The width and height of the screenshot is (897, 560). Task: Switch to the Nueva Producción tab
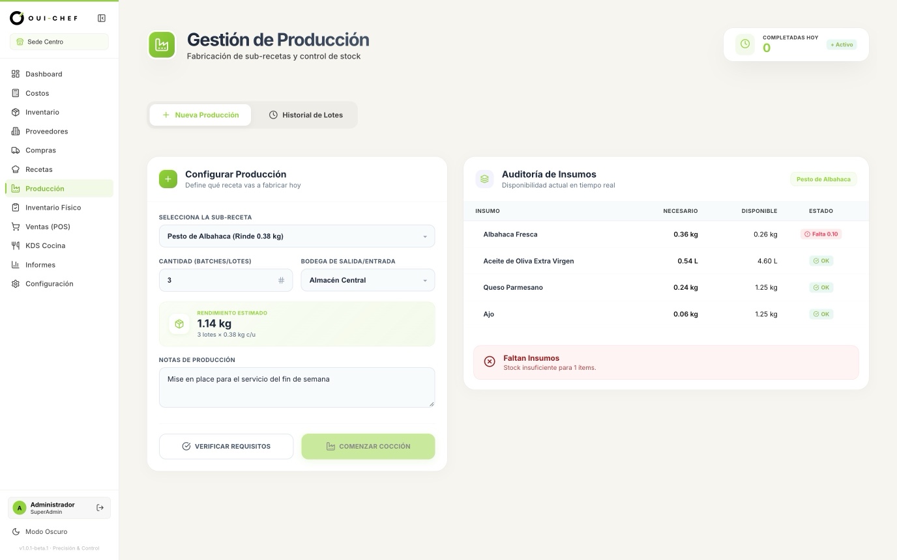(x=200, y=115)
